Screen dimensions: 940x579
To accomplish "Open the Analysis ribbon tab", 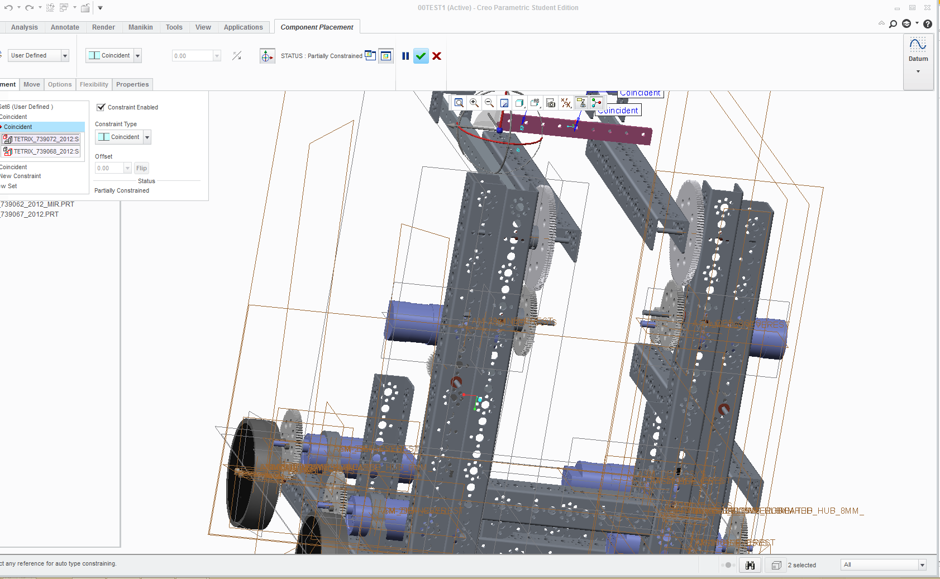I will click(25, 27).
